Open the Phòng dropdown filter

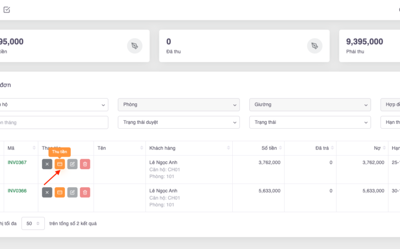point(179,104)
